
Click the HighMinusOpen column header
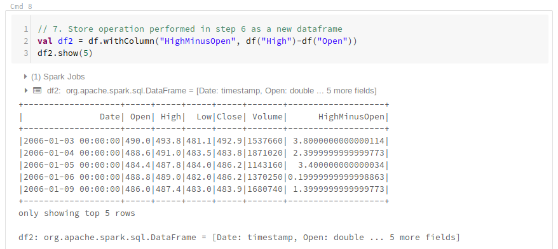tap(351, 117)
